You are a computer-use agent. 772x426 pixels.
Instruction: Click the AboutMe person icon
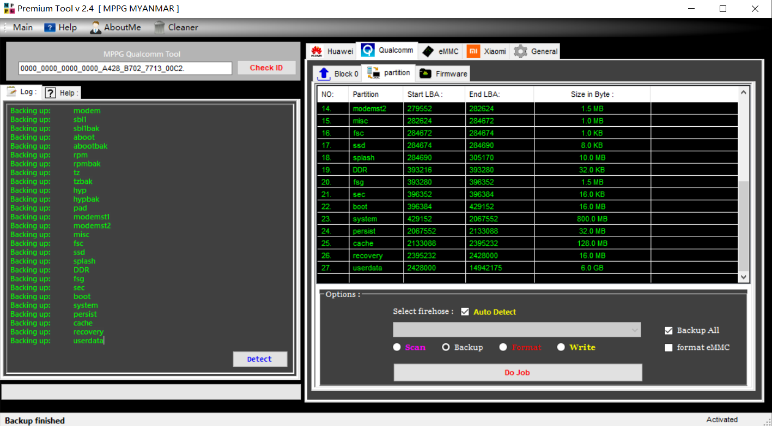(x=96, y=27)
